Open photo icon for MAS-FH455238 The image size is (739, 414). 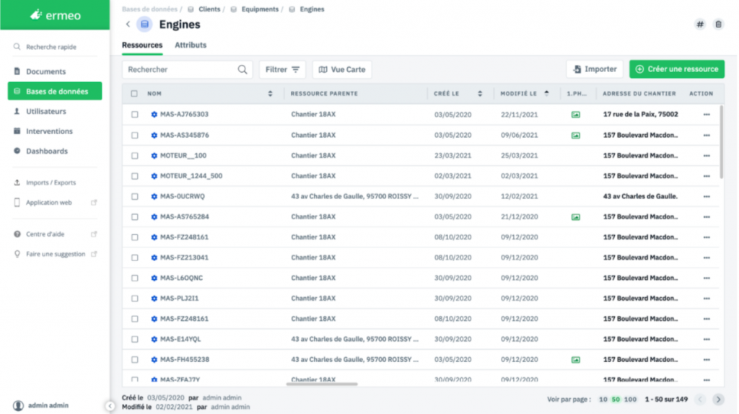pos(575,360)
